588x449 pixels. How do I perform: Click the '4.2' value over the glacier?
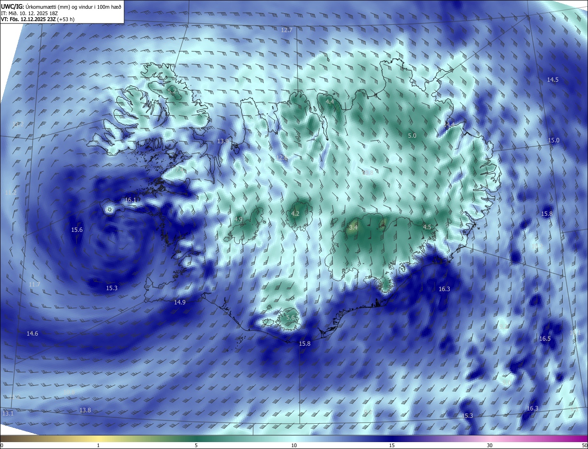point(295,214)
